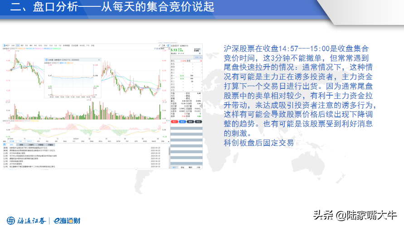Select the MIKE indicator
Image resolution: width=404 pixels, height=227 pixels.
145,141
